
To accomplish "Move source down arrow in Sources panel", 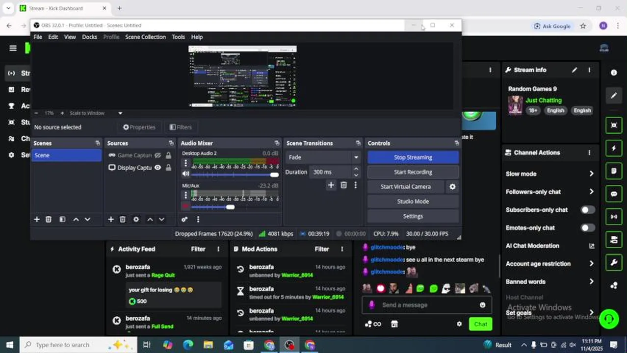I will [161, 219].
